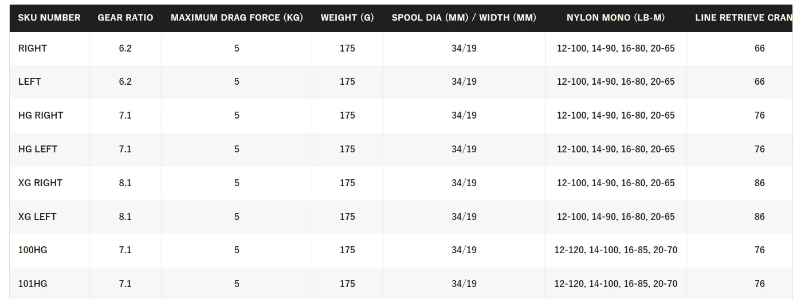Select the RIGHT SKU row label
The width and height of the screenshot is (797, 299).
coord(33,48)
